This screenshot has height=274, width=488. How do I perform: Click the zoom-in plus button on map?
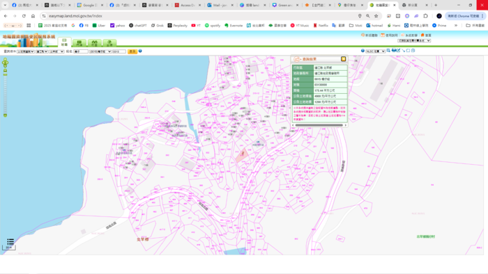pos(5,70)
